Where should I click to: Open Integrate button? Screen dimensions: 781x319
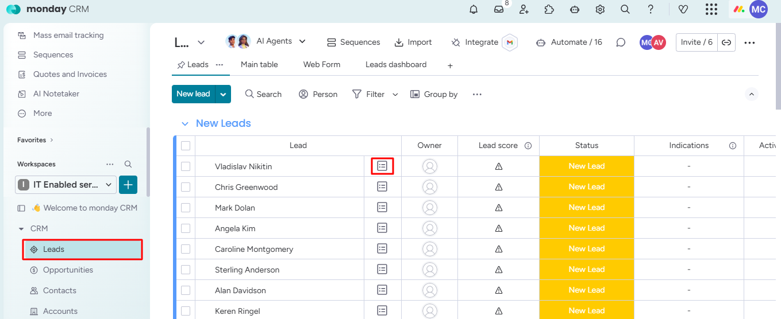tap(484, 42)
